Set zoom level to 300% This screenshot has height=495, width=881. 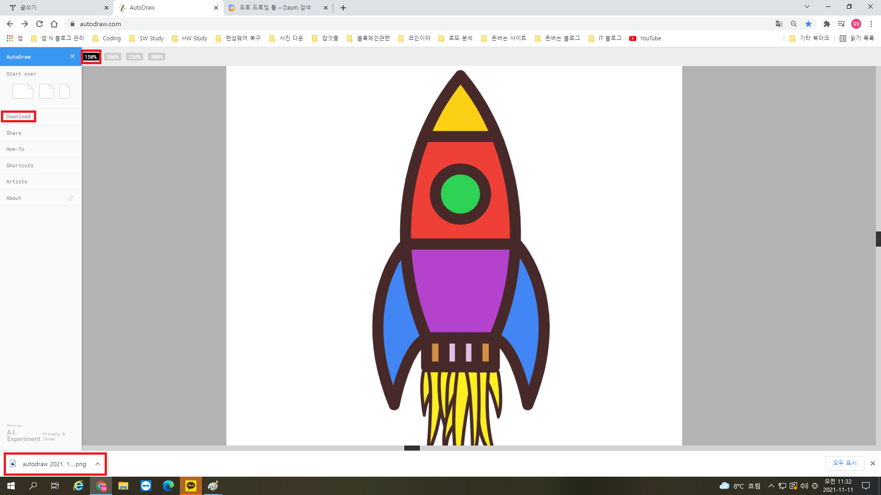156,57
